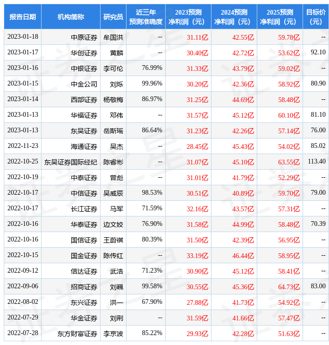Click the 2025预测净利润 column header
Viewport: 329px width, 345px height.
pos(280,17)
